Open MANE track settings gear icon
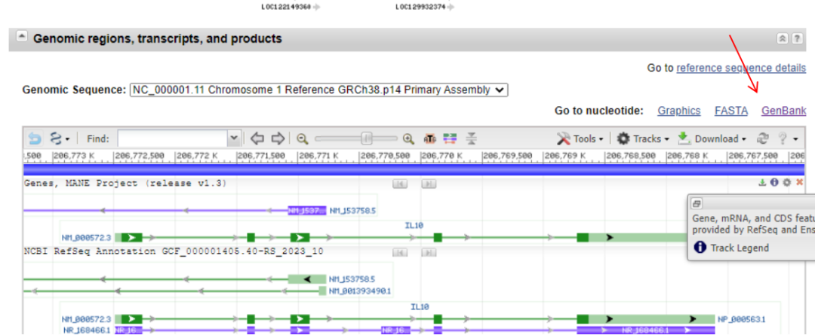815x335 pixels. point(787,182)
